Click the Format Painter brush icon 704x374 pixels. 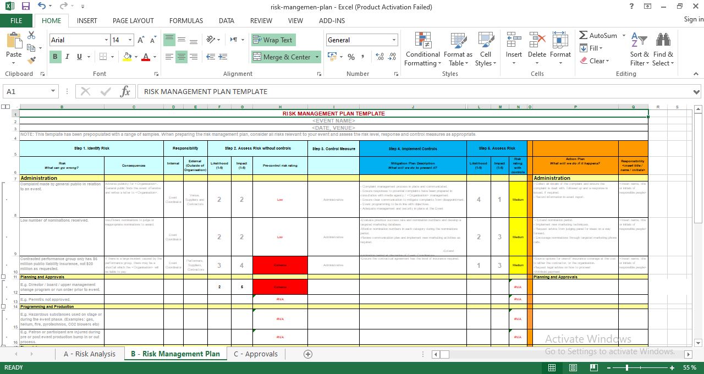pyautogui.click(x=31, y=60)
